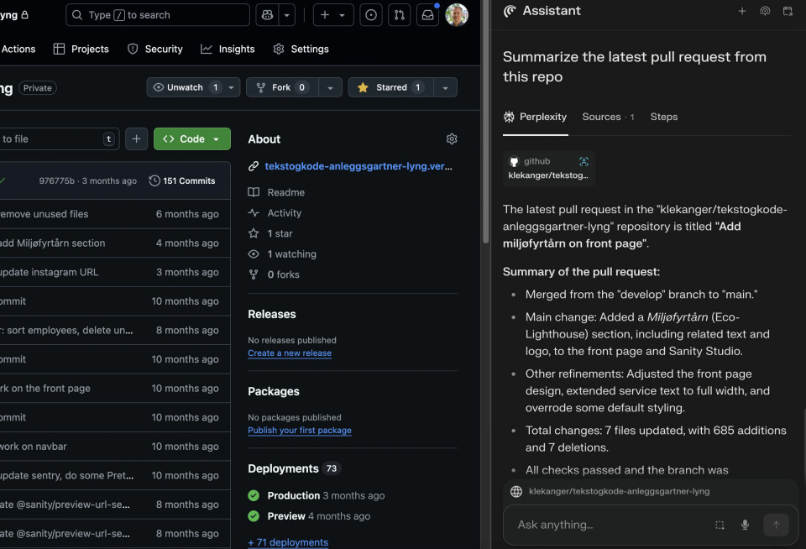Focus the Type / to search field
This screenshot has width=806, height=549.
pyautogui.click(x=158, y=15)
